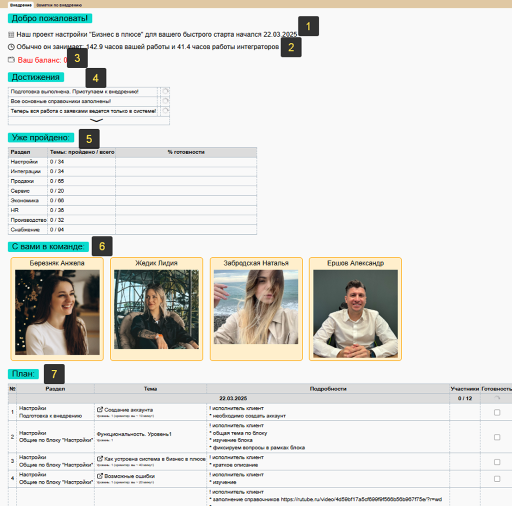The height and width of the screenshot is (506, 512).
Task: Expand the achievements list with chevron arrow
Action: click(96, 121)
